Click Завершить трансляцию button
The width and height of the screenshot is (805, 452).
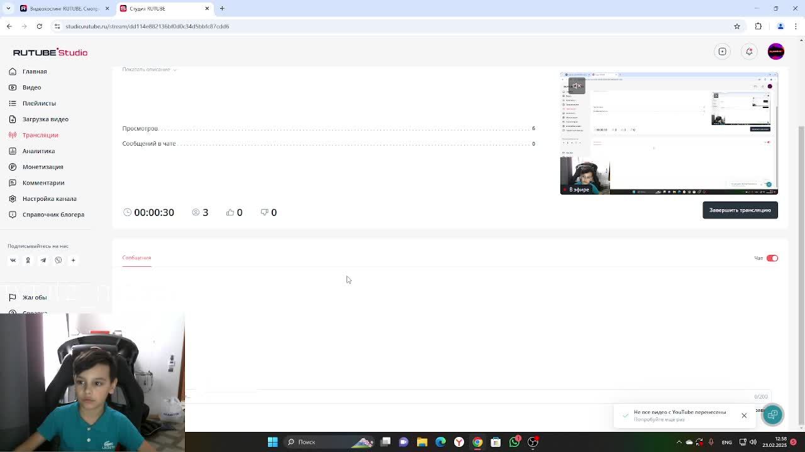pyautogui.click(x=740, y=210)
